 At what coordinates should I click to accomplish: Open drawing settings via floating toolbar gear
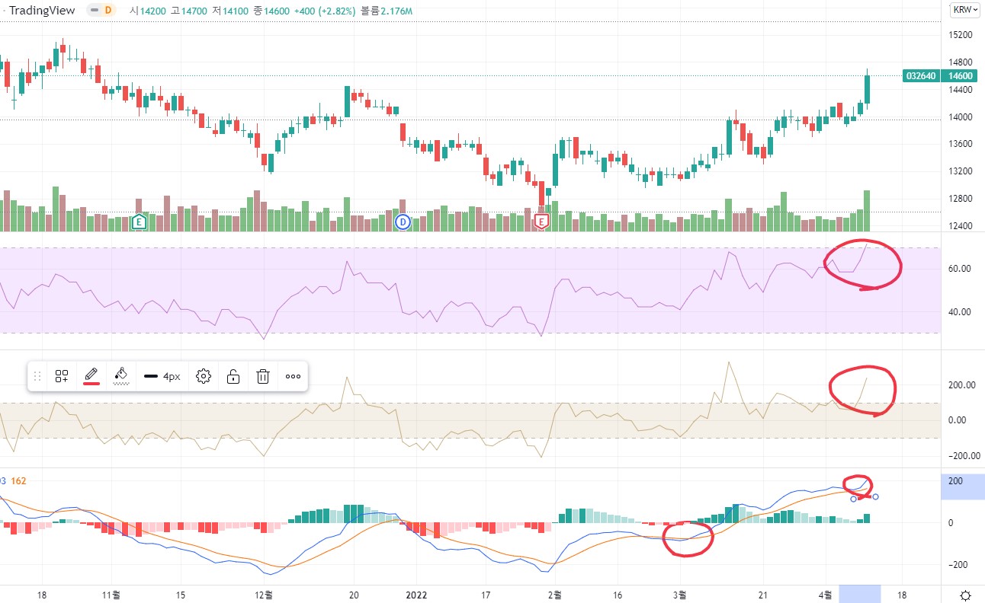[x=203, y=376]
